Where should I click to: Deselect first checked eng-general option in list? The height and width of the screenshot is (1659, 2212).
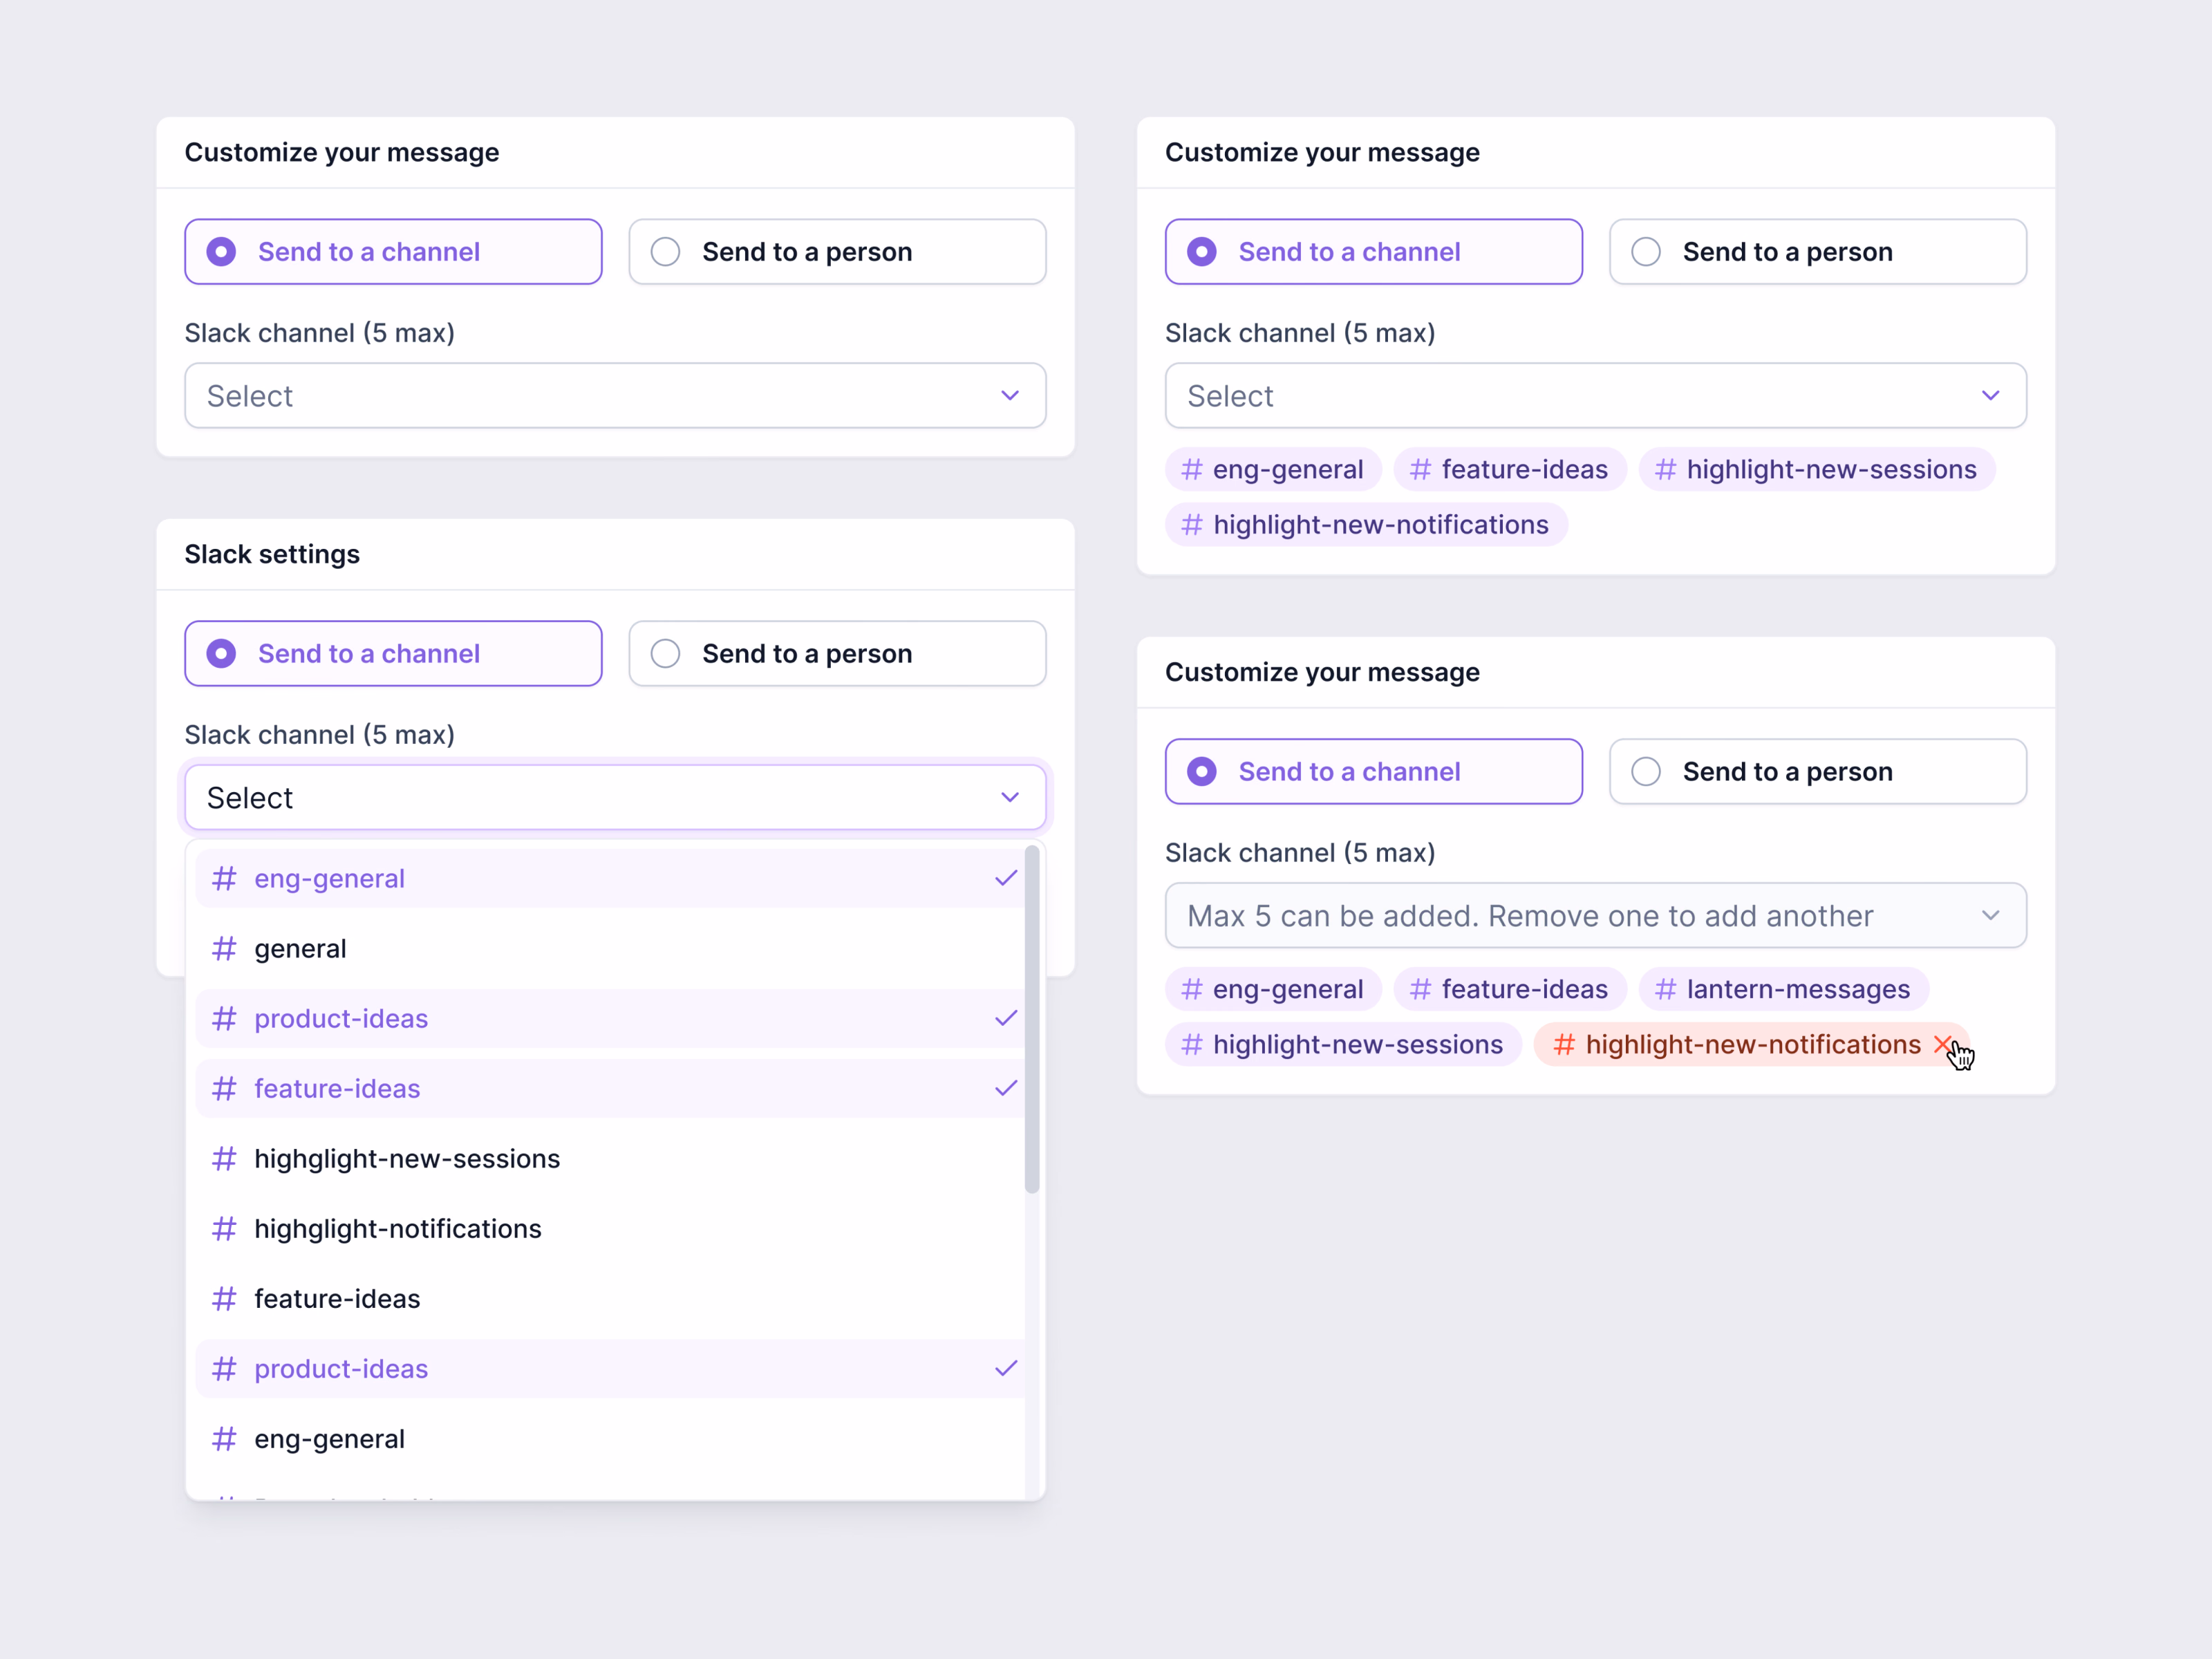[610, 879]
